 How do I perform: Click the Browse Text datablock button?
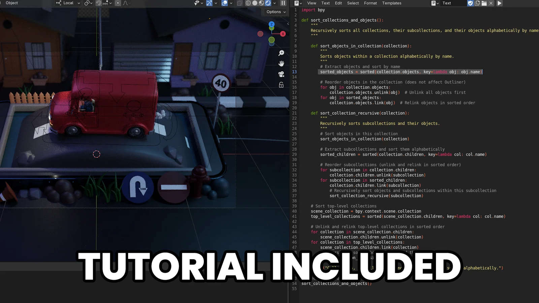point(434,3)
